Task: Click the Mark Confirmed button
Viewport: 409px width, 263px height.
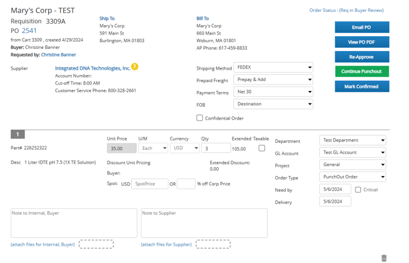Action: coord(362,86)
